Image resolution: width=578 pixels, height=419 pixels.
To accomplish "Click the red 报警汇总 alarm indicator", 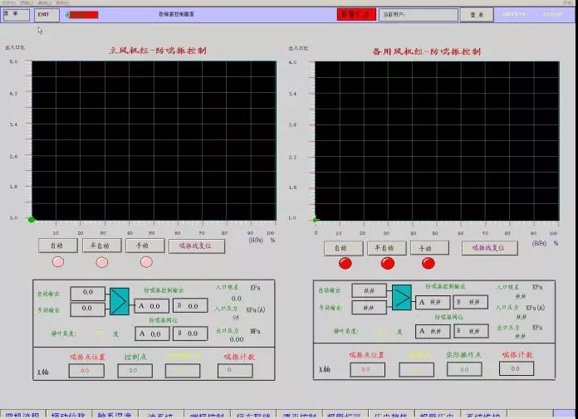I will point(355,14).
